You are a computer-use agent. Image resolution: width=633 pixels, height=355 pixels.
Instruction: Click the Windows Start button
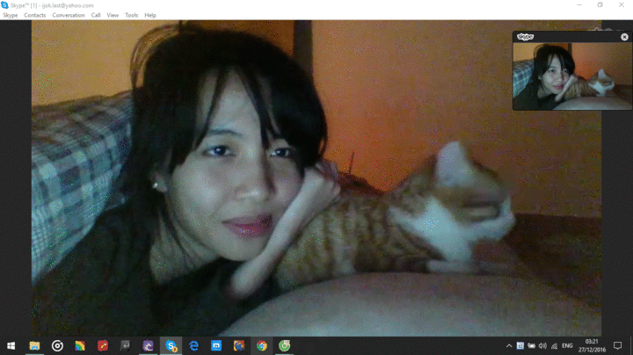(x=11, y=346)
